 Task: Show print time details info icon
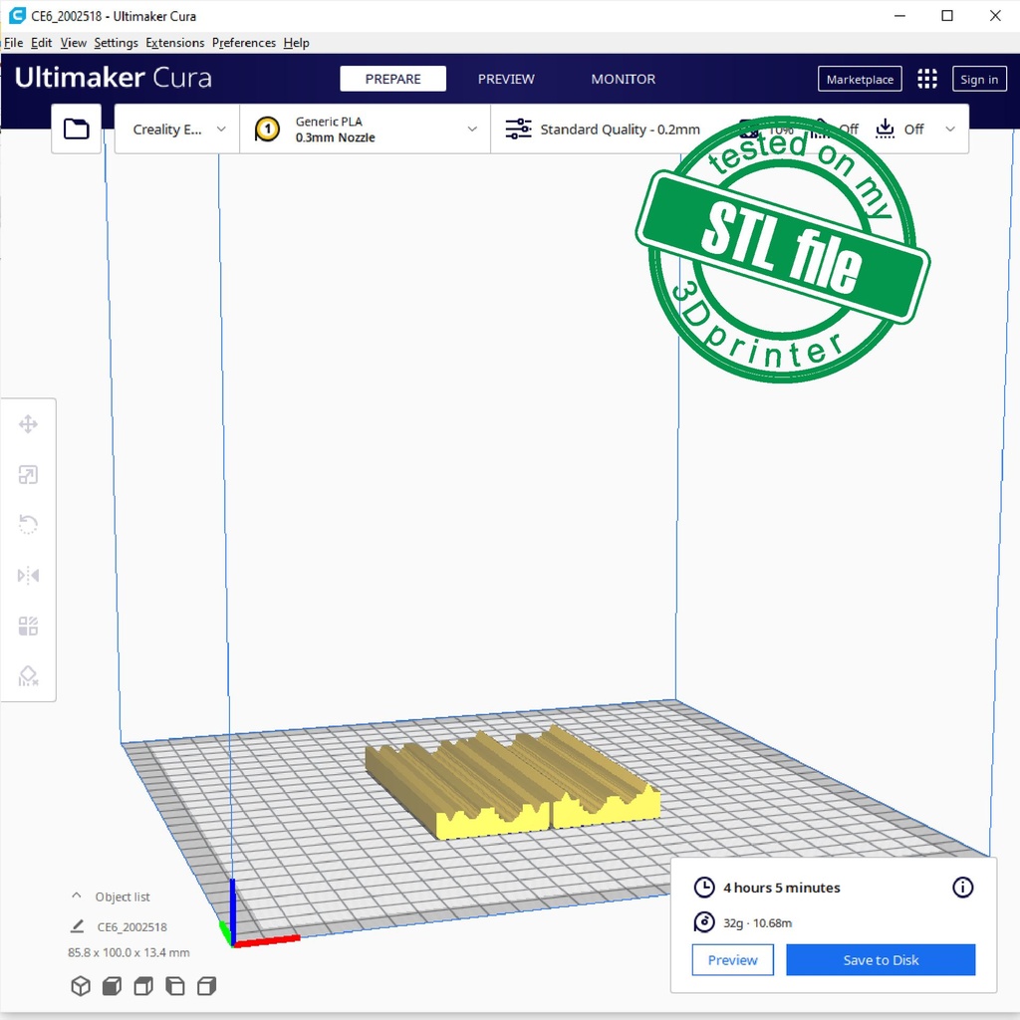[x=962, y=888]
